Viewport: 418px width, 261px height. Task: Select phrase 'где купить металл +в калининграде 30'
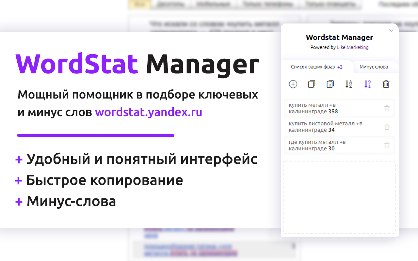[339, 146]
